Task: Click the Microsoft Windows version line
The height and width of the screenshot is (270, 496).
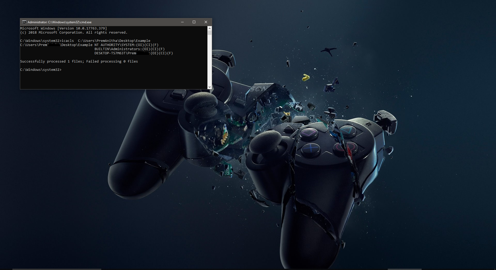Action: coord(63,28)
